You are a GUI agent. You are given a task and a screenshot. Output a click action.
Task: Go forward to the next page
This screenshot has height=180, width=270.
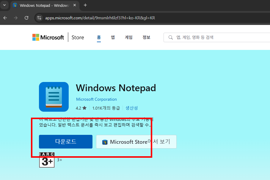16,18
